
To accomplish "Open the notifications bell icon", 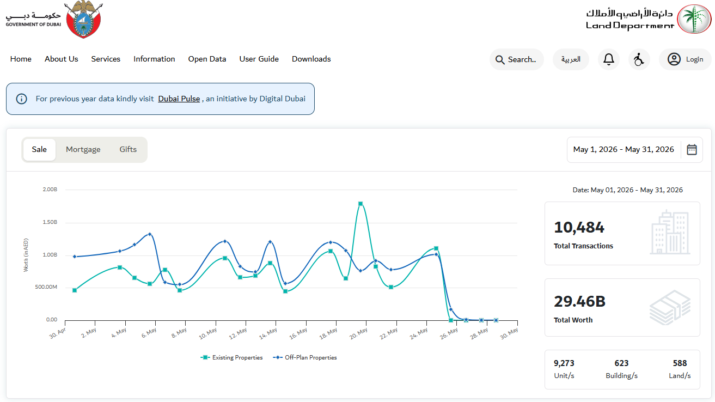I will [x=609, y=59].
